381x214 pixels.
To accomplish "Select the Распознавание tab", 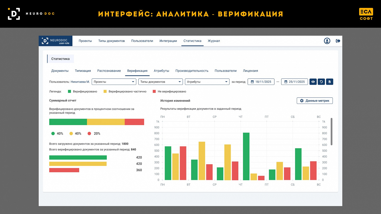I will pyautogui.click(x=109, y=71).
